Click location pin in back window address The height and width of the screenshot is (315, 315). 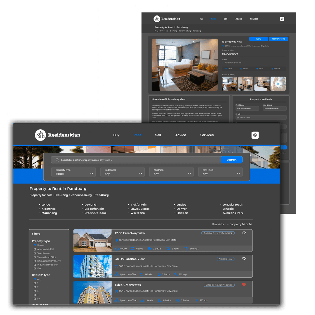(x=223, y=46)
